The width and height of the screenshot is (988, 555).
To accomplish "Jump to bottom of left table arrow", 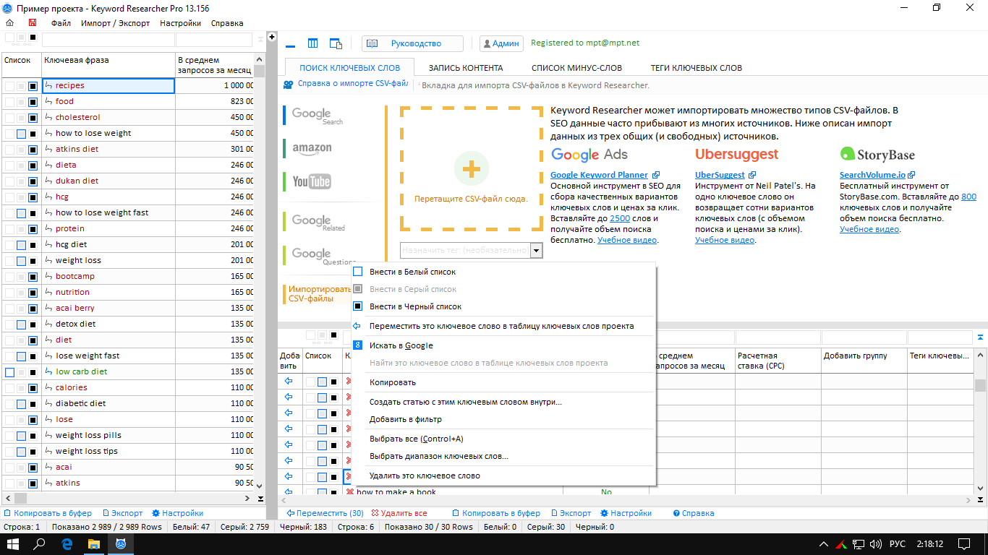I will 260,499.
